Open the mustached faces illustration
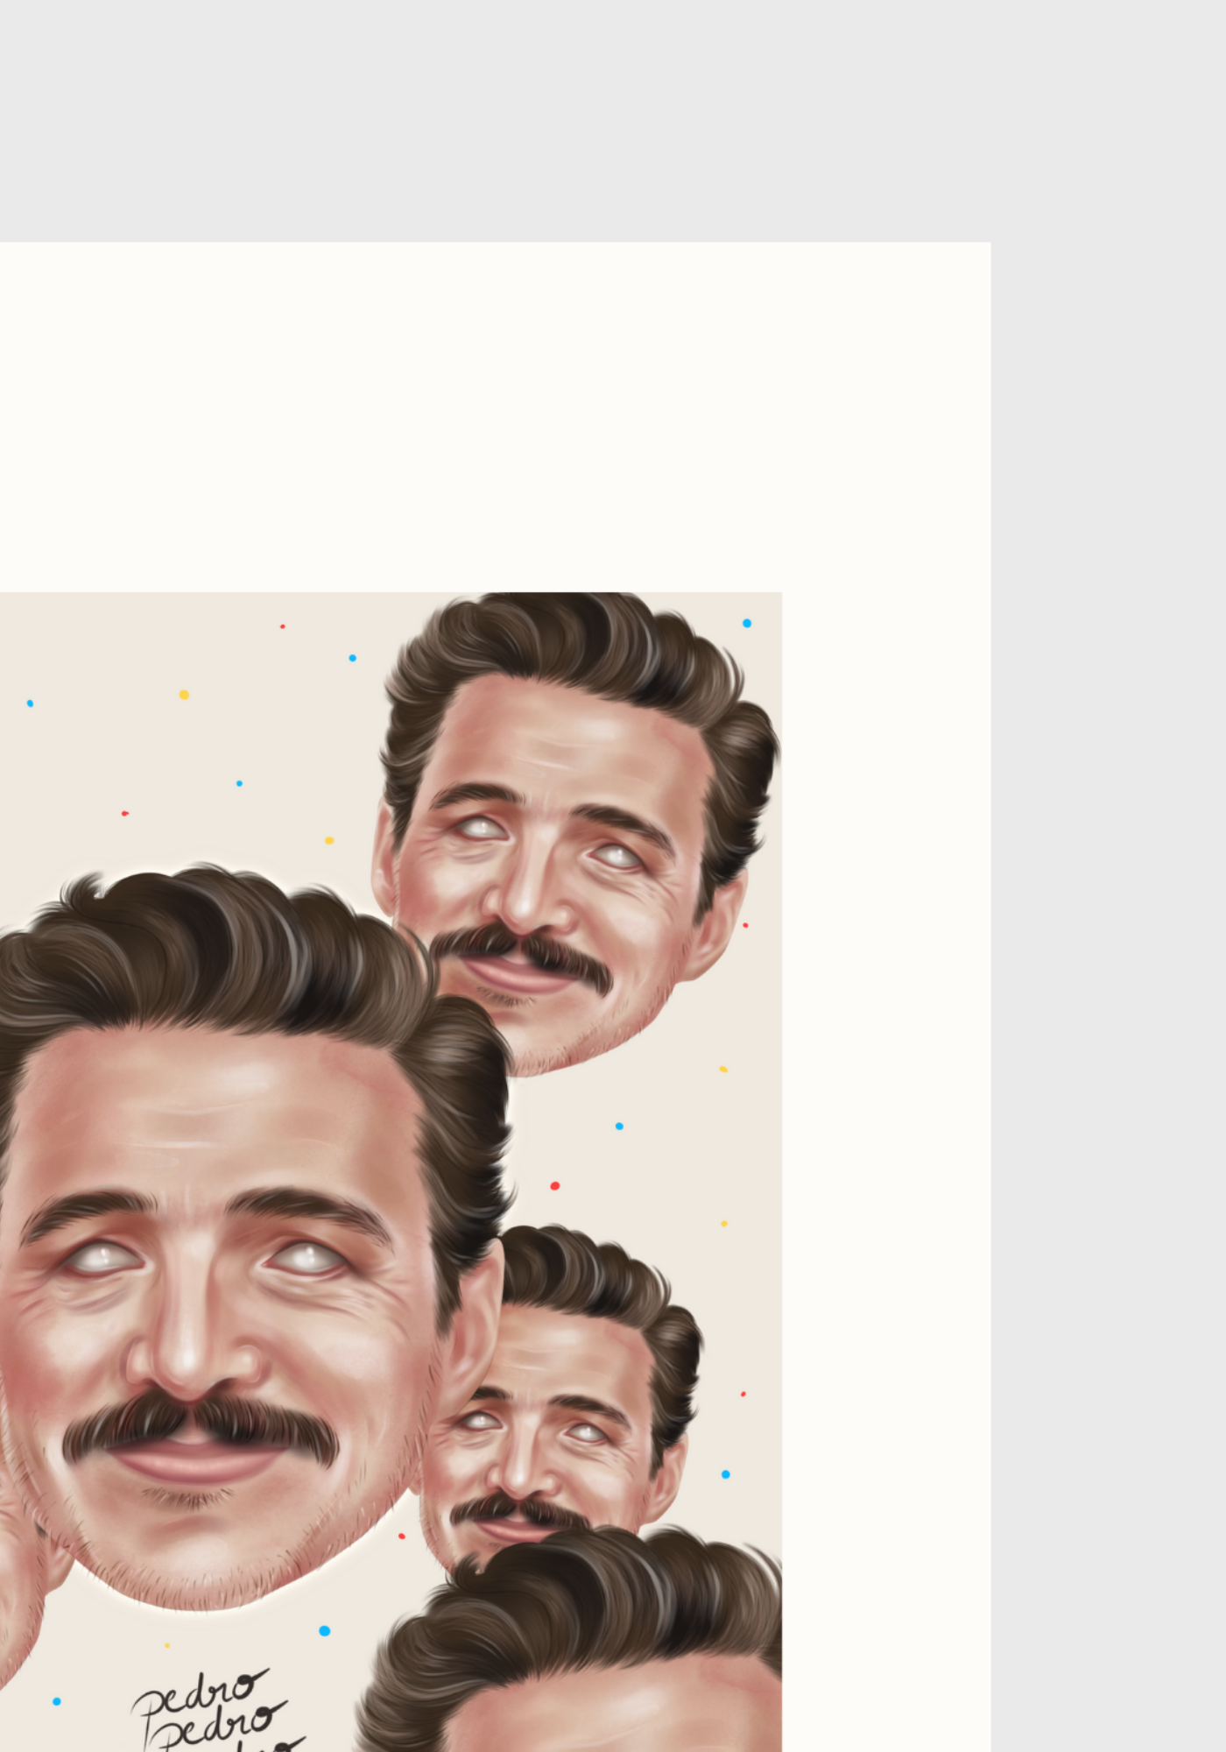 click(391, 1172)
